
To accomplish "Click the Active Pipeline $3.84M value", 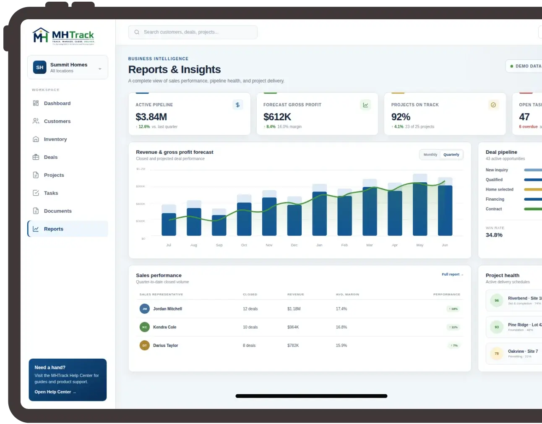I will [151, 117].
